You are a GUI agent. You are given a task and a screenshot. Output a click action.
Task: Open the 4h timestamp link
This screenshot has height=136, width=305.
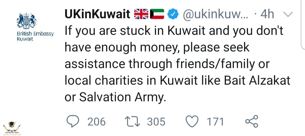267,14
